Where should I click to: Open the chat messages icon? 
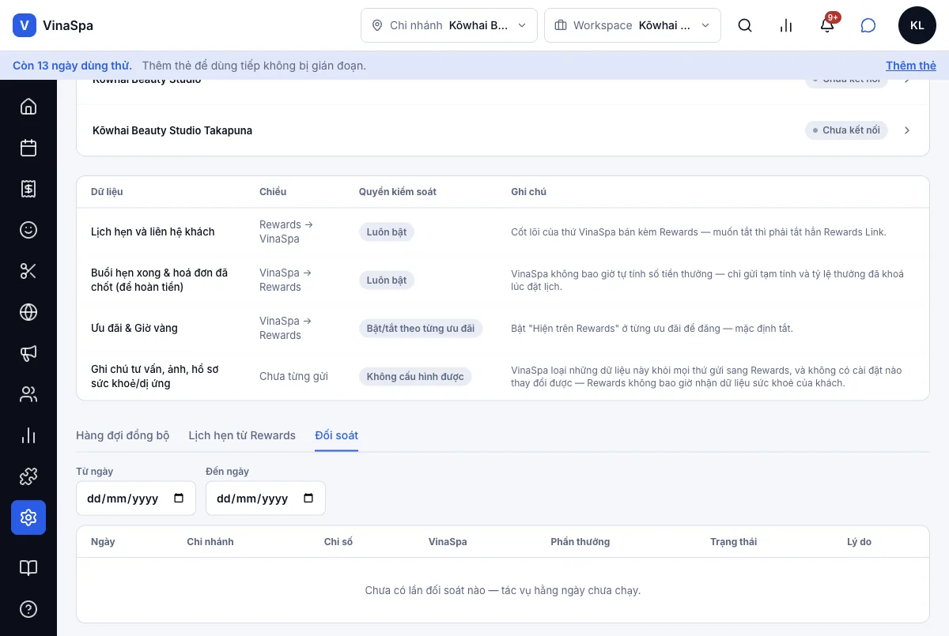(868, 25)
